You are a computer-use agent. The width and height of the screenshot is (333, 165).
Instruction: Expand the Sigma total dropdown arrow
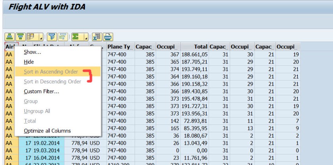coord(86,38)
